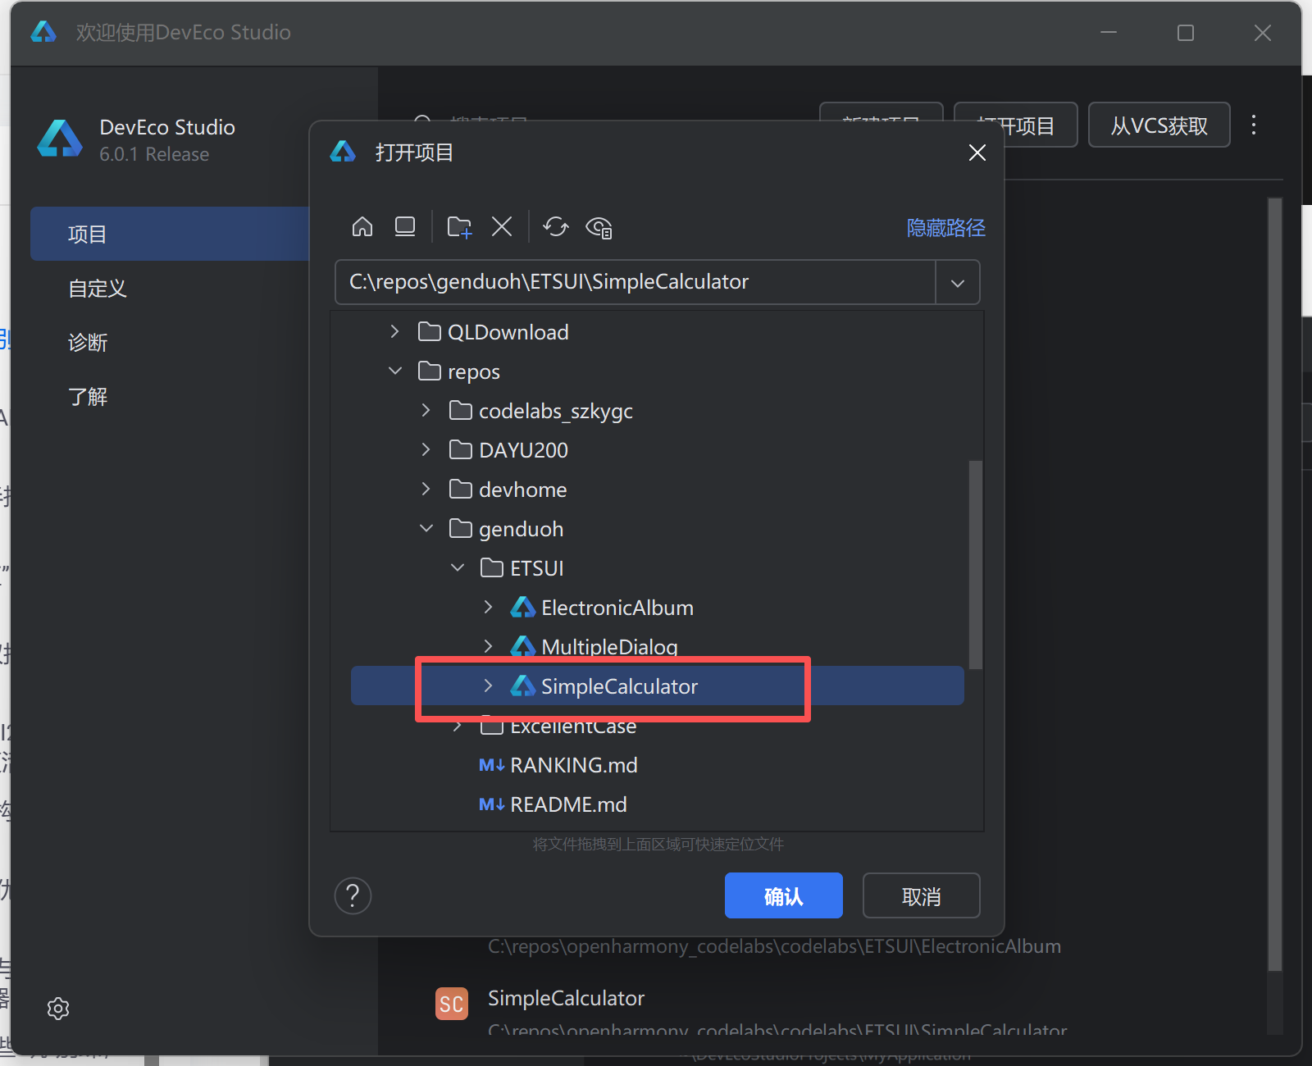1312x1066 pixels.
Task: Click the README.md markdown file icon
Action: point(492,804)
